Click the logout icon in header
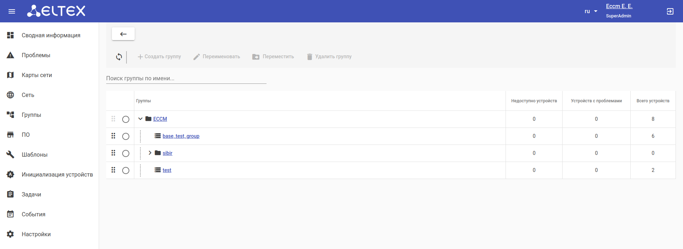The height and width of the screenshot is (249, 683). [x=670, y=11]
